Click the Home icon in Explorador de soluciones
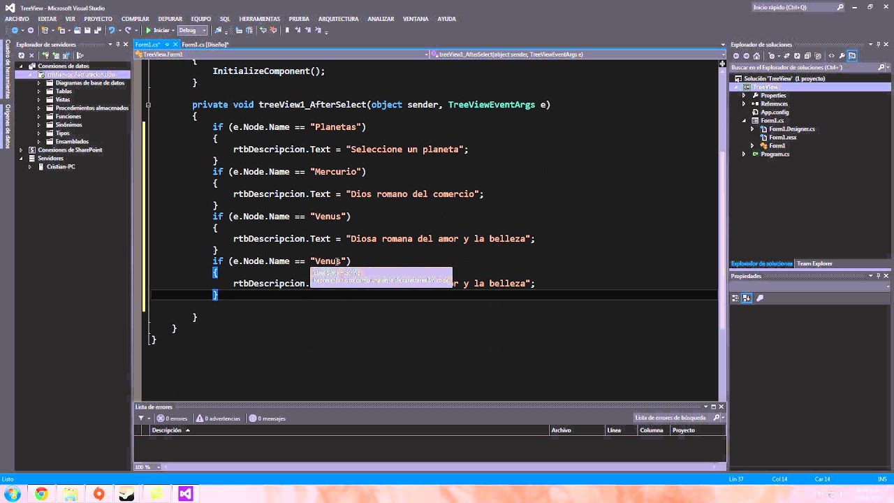Viewport: 894px width, 503px height. 756,56
